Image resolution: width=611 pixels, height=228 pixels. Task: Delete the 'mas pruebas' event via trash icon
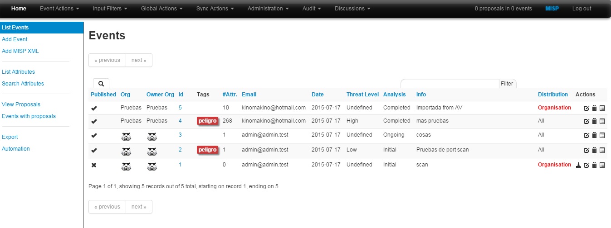coord(594,121)
